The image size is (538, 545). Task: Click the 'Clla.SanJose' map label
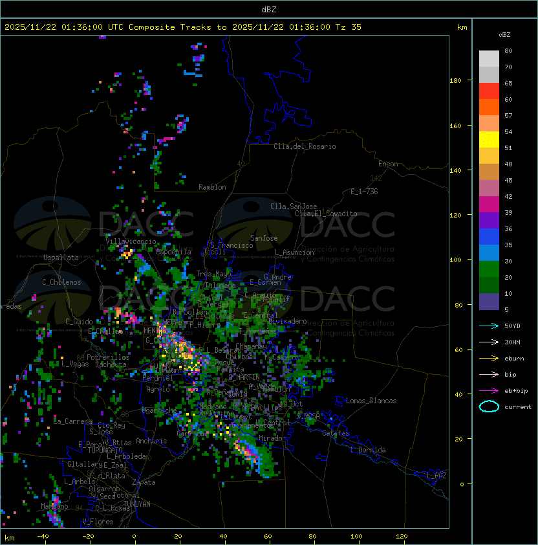pos(294,206)
